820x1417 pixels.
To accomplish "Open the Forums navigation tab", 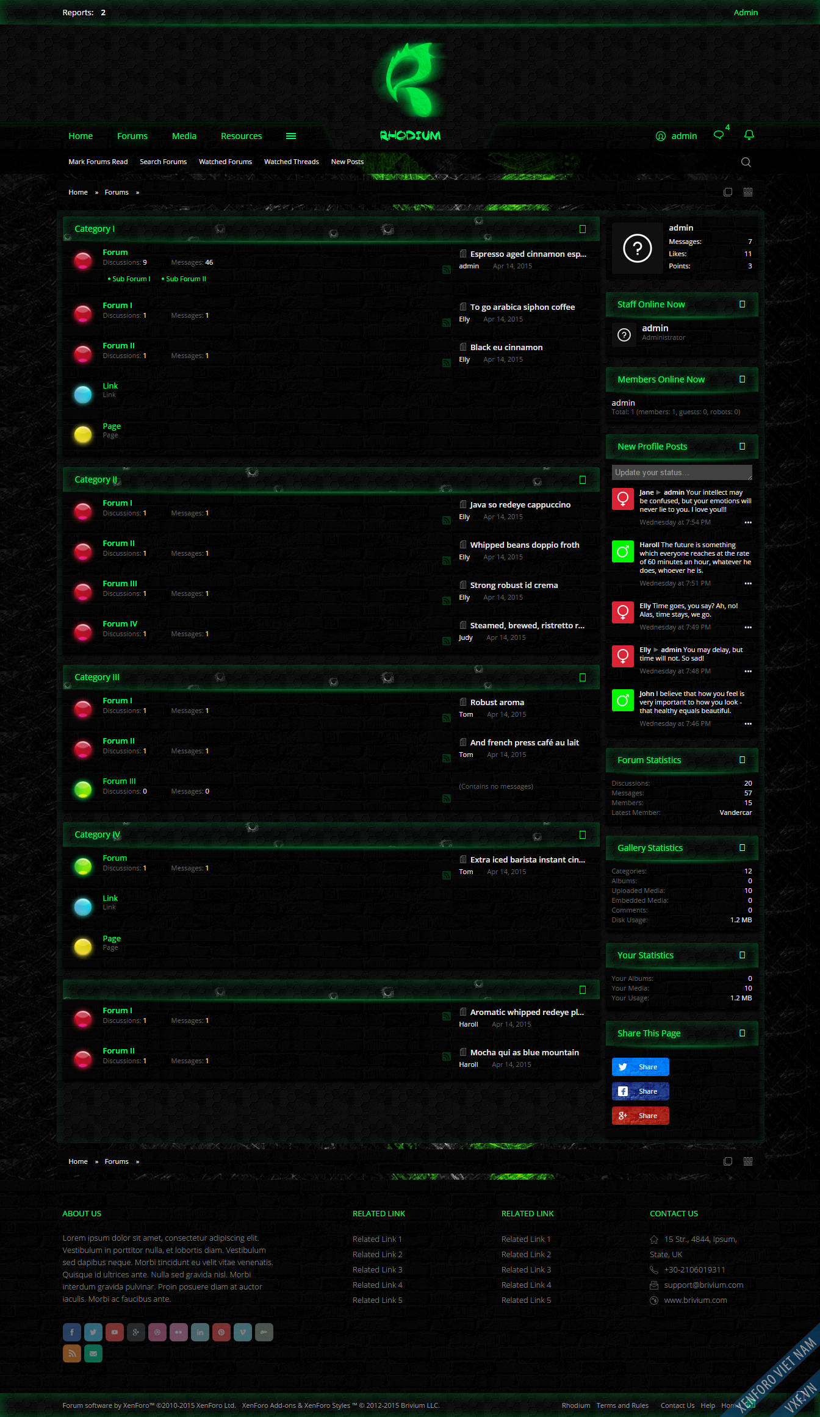I will click(132, 136).
